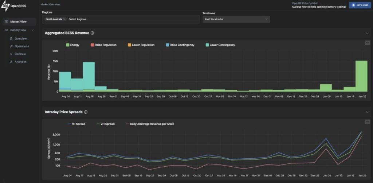Click the OpenBESS lightning logo icon
373x183 pixels.
(x=5, y=6)
